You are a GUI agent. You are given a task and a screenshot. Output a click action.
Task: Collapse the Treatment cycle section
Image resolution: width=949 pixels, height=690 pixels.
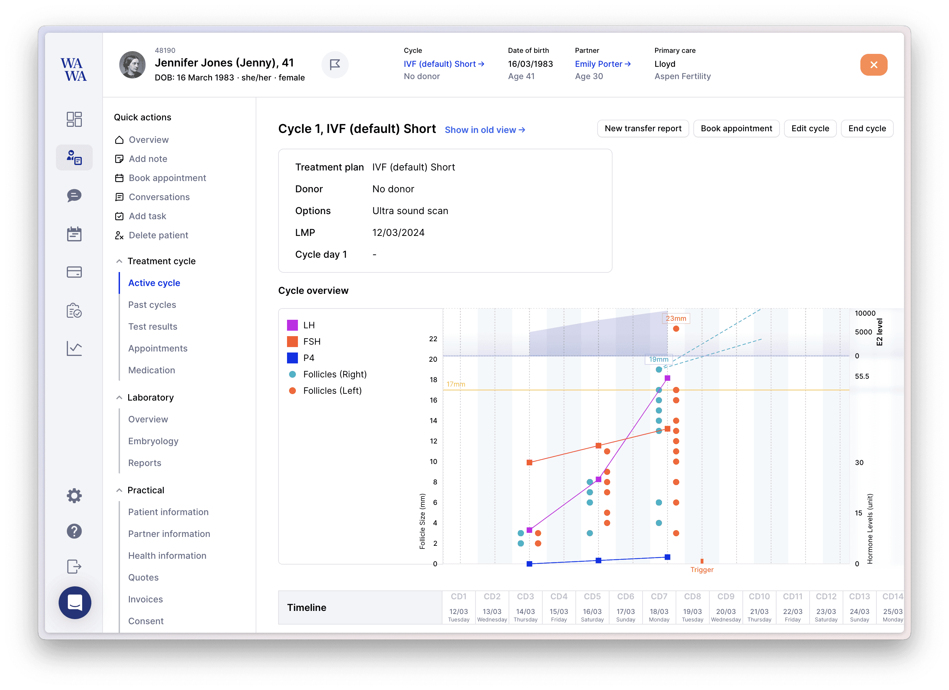coord(119,261)
